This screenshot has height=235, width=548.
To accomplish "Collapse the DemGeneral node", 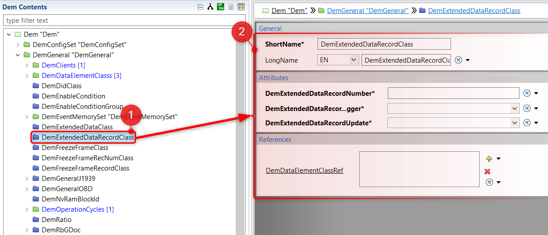I will click(x=18, y=55).
